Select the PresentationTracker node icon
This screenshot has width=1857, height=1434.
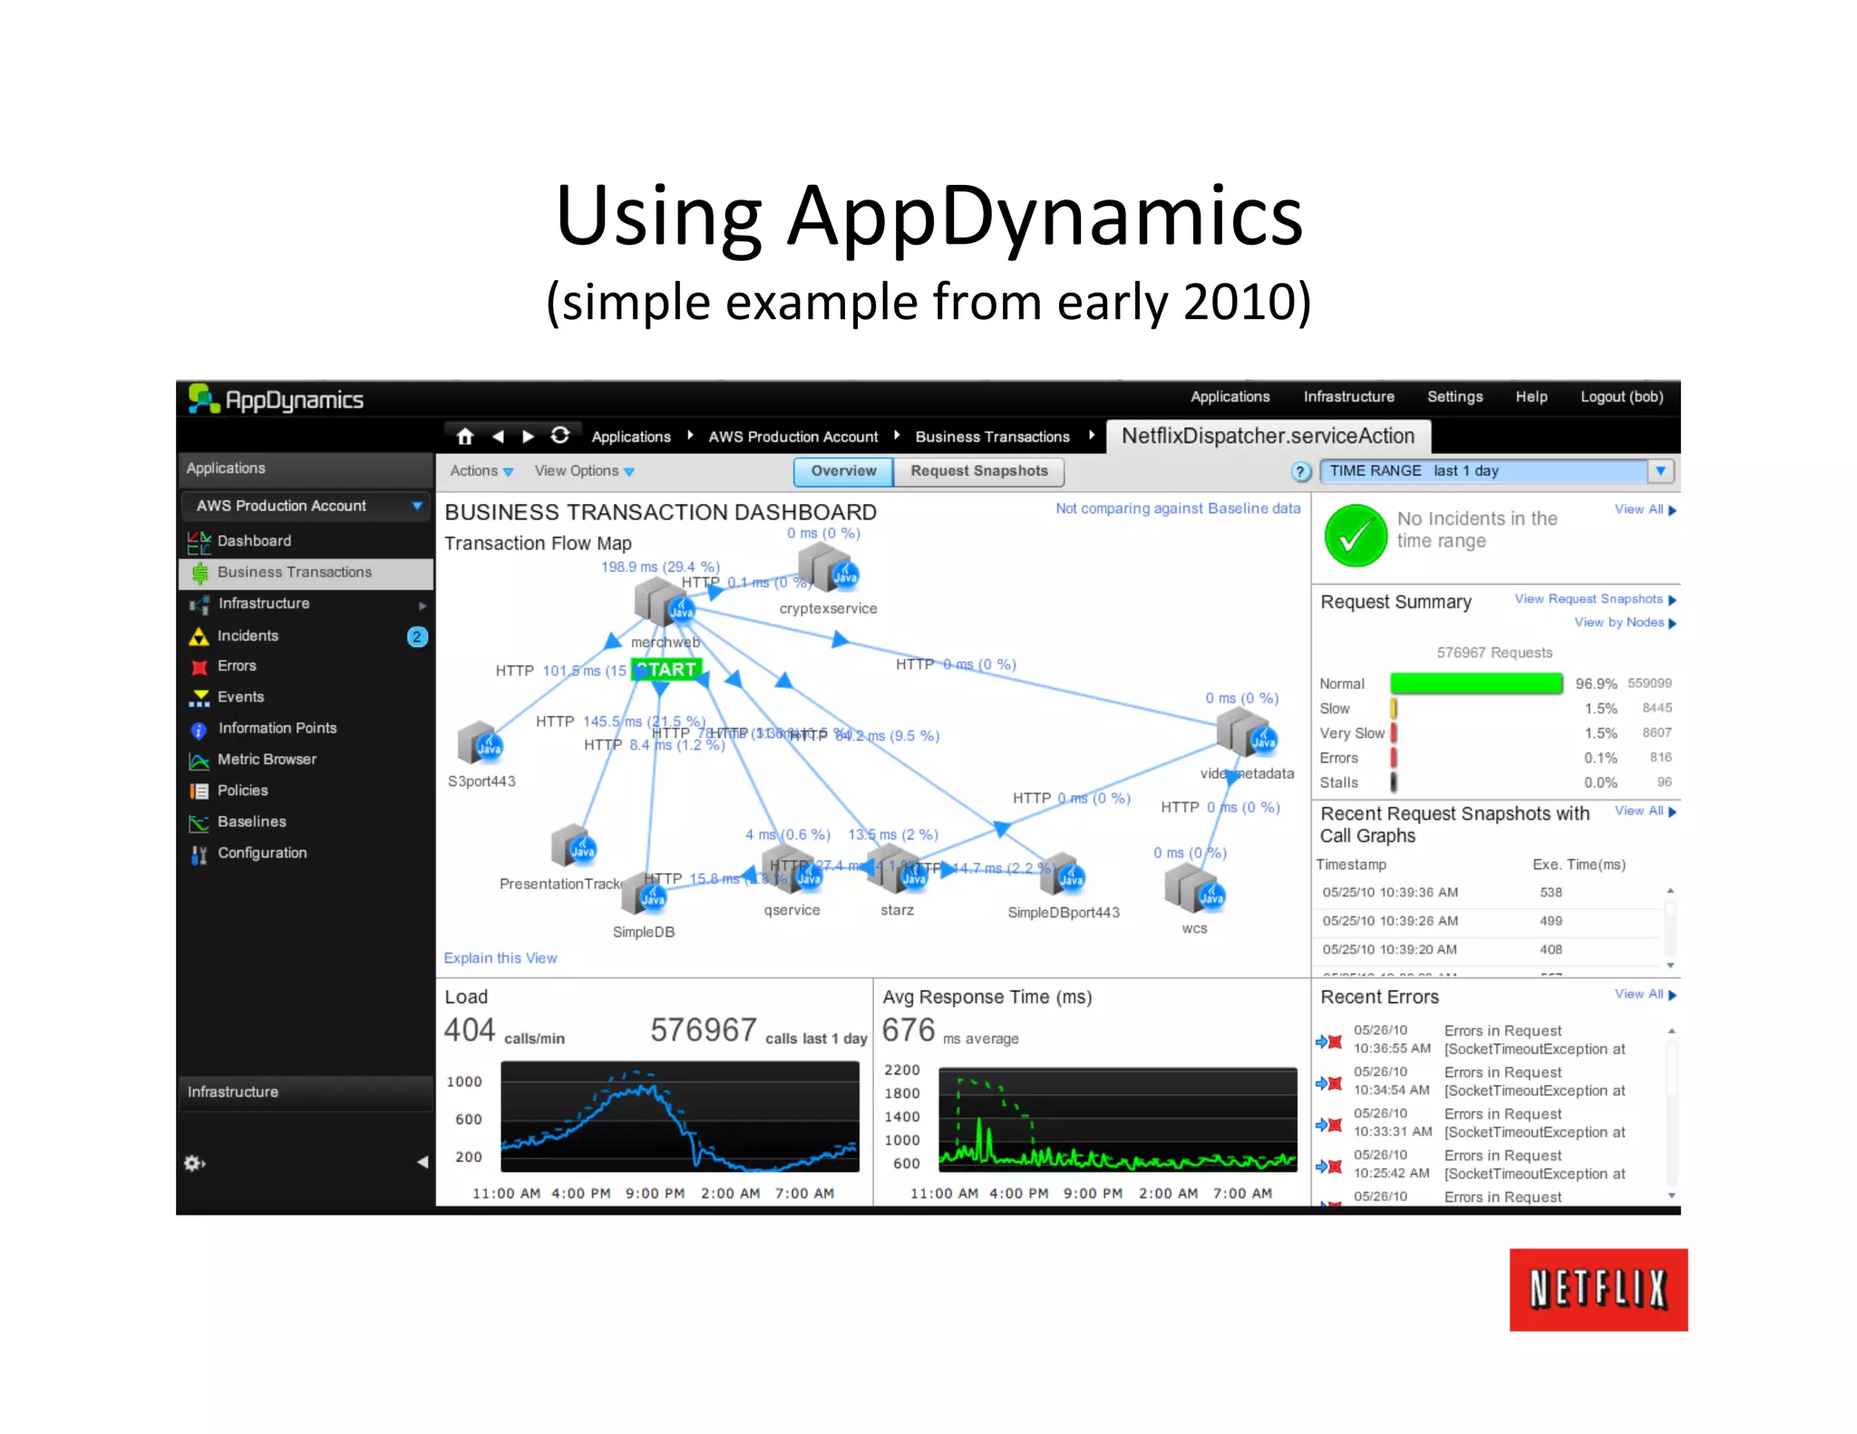tap(573, 845)
